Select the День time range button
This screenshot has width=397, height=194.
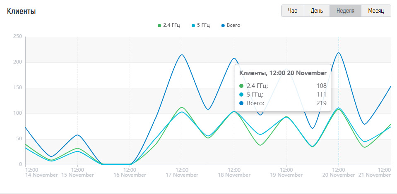pos(317,11)
